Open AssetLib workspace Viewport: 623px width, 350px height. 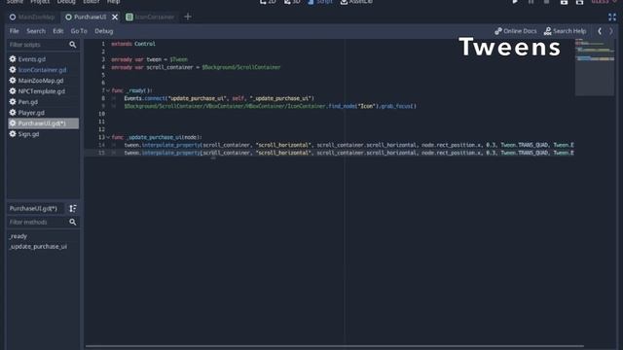(x=356, y=2)
